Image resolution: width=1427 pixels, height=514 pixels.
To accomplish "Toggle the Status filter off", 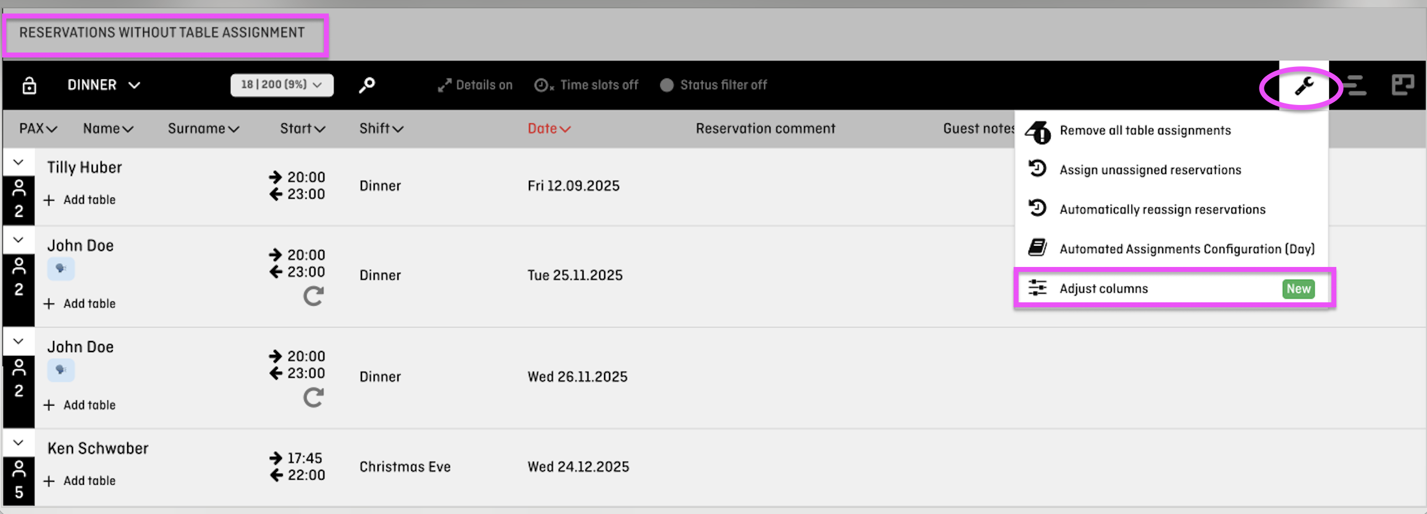I will pos(713,85).
